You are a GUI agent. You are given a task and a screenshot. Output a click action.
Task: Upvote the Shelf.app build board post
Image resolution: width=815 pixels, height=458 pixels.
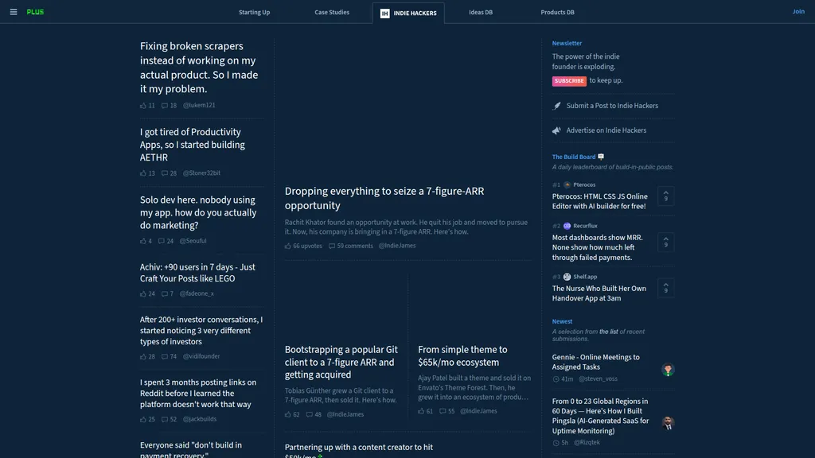click(666, 288)
